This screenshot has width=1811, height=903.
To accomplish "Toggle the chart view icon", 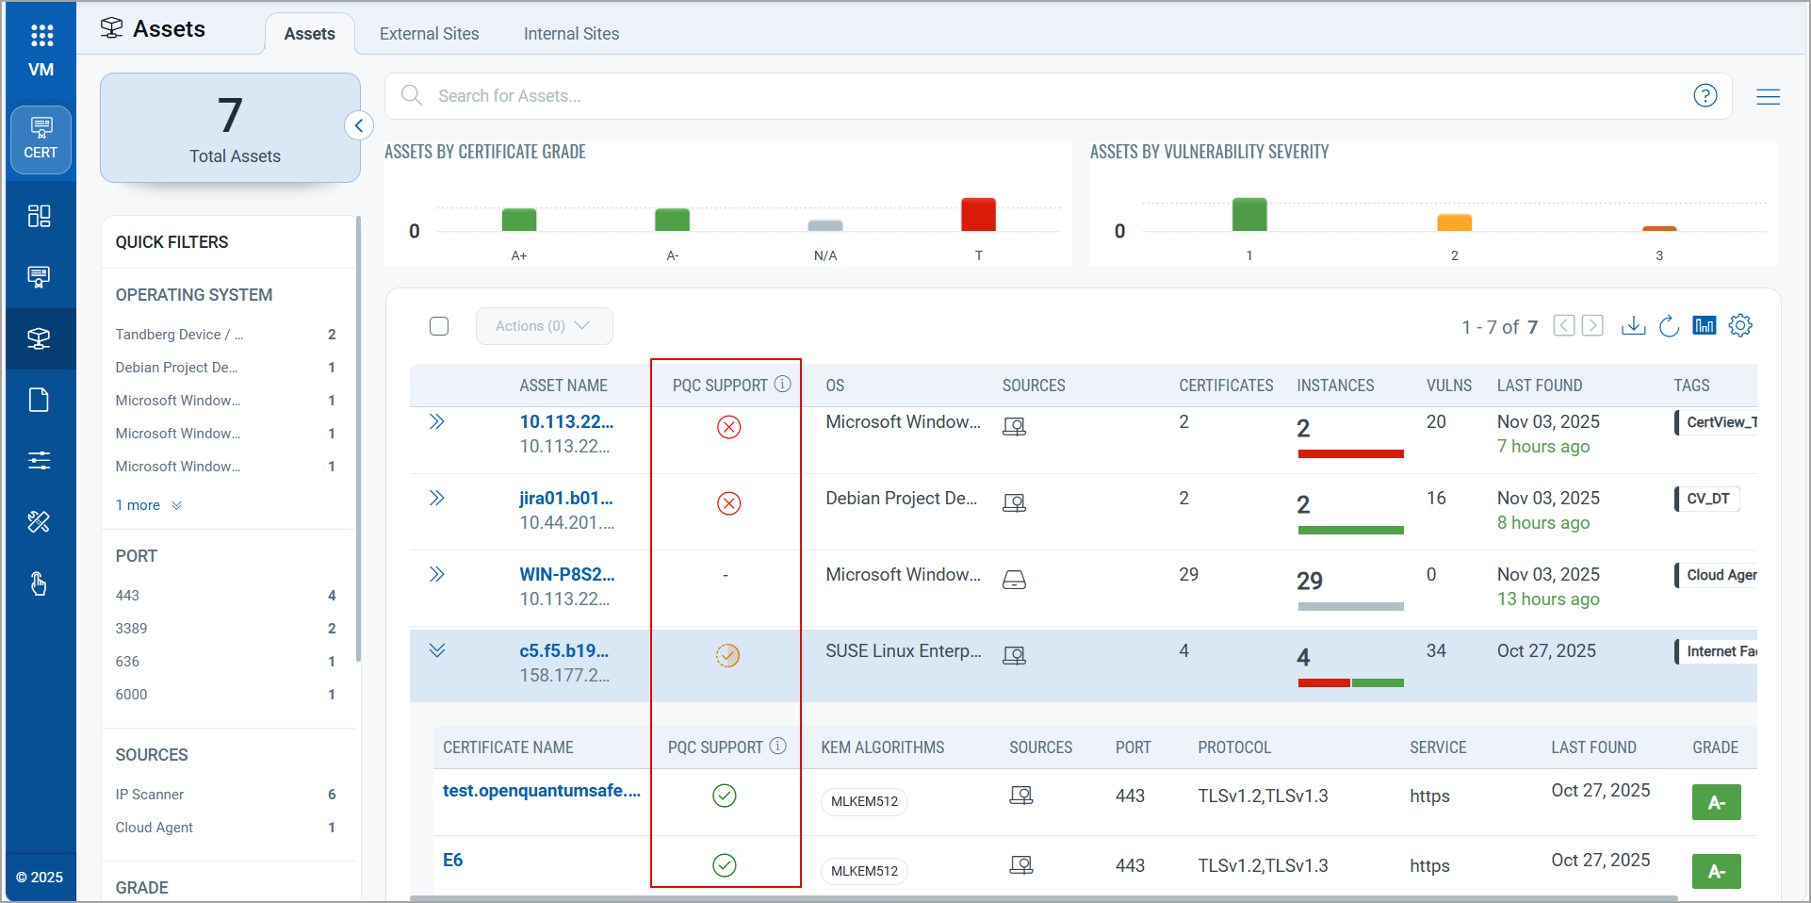I will click(x=1705, y=326).
